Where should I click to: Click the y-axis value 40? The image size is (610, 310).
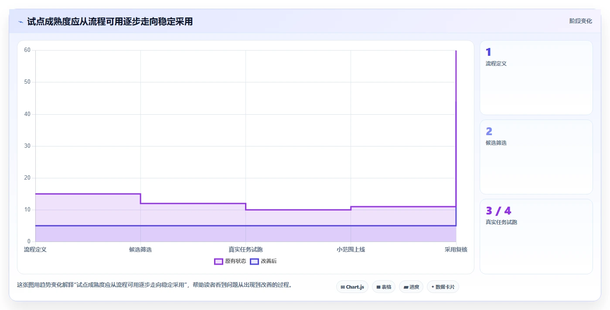[27, 114]
